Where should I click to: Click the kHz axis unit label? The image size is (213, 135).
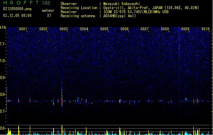coord(3,27)
